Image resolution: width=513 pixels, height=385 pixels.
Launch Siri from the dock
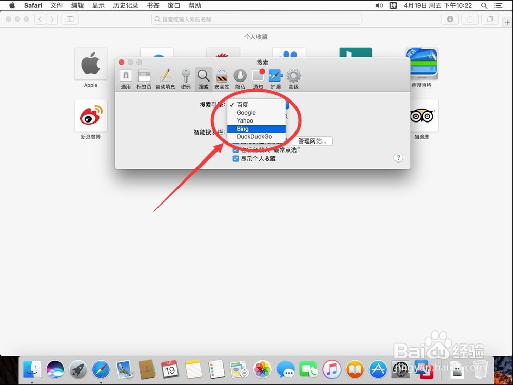click(55, 370)
